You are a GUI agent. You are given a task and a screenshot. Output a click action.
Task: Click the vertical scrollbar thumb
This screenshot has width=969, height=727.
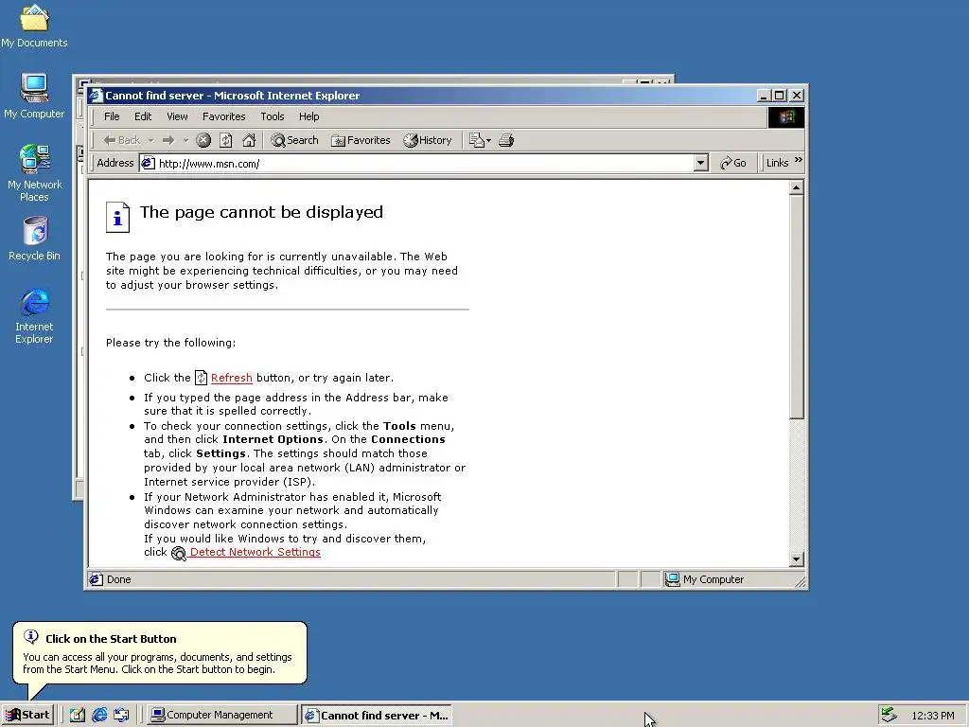(797, 307)
